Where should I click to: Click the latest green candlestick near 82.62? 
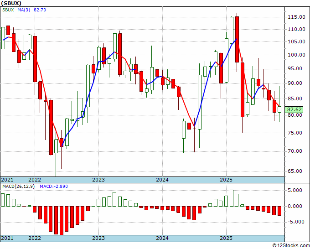click(x=279, y=109)
